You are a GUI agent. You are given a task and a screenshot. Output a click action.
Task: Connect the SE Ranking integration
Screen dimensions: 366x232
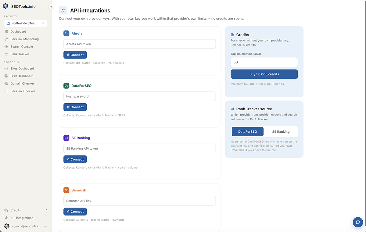tap(75, 159)
